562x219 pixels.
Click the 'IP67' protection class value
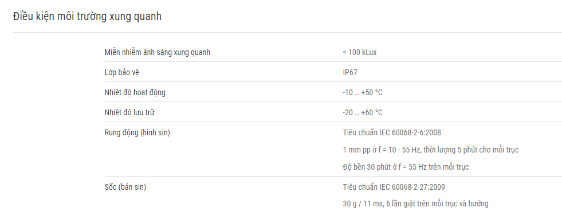coord(350,72)
